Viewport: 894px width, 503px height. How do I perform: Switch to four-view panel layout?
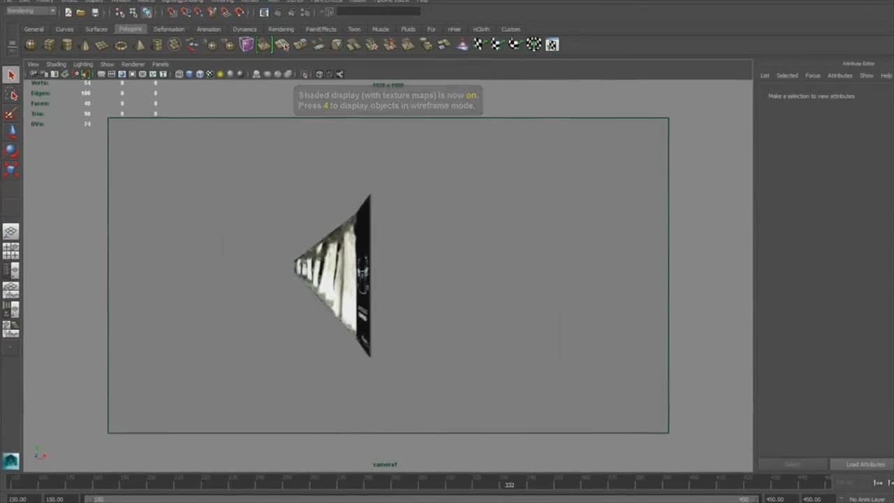[x=10, y=250]
